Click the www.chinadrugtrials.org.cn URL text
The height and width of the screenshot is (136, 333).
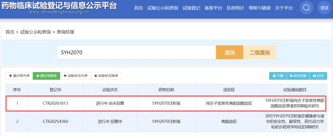pos(59,12)
